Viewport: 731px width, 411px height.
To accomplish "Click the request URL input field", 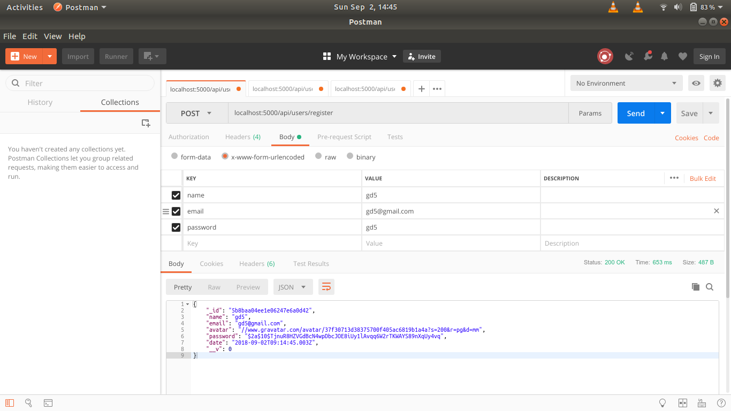I will coord(398,113).
